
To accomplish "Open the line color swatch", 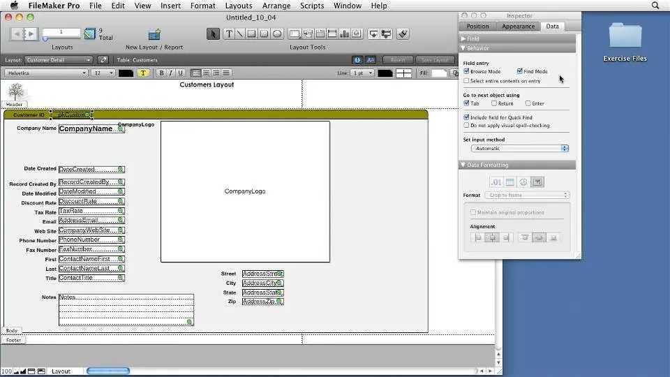I will (x=385, y=73).
